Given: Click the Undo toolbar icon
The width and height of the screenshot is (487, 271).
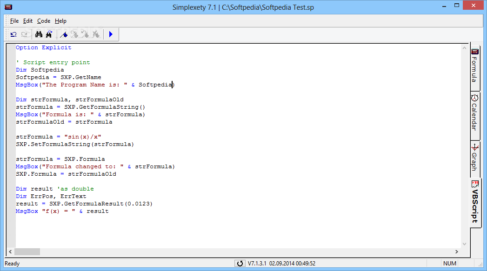Looking at the screenshot, I should pos(13,34).
